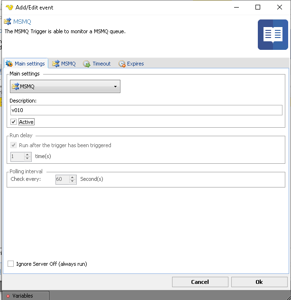
Task: Click the large blue book help icon
Action: 273,35
